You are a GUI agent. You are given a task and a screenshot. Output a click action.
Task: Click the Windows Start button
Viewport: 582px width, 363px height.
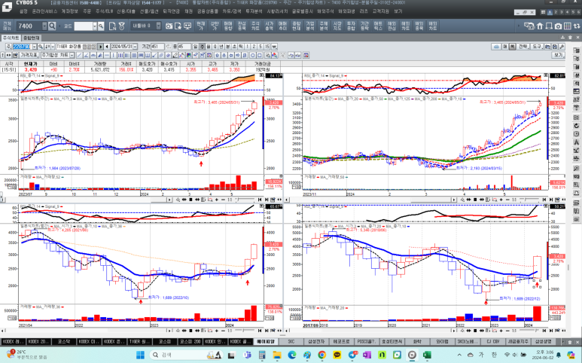coord(140,355)
